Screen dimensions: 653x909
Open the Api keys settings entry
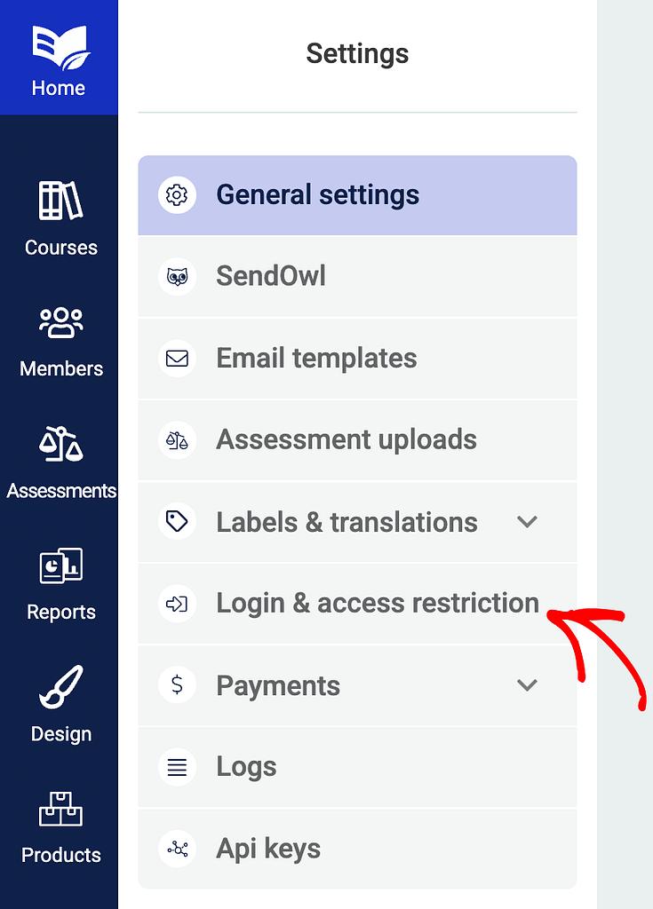point(268,849)
